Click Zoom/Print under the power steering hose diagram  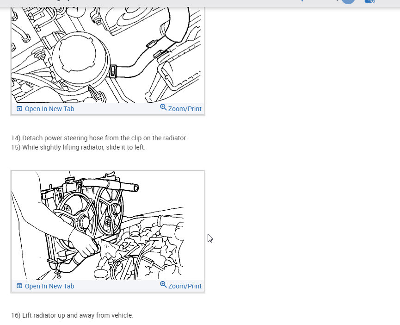pyautogui.click(x=181, y=108)
